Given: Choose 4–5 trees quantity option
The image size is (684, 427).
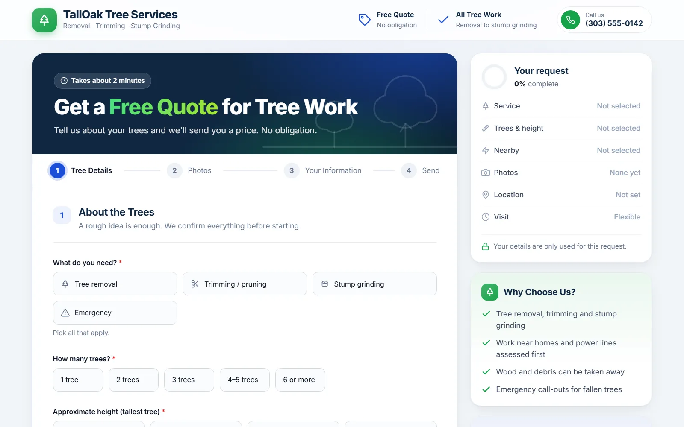Looking at the screenshot, I should (x=245, y=380).
